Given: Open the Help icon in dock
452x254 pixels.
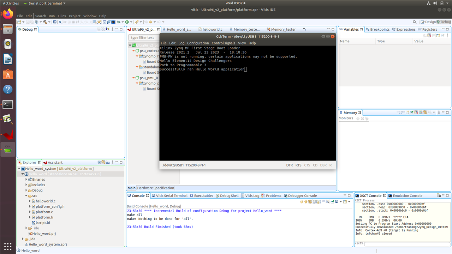Looking at the screenshot, I should 8,89.
